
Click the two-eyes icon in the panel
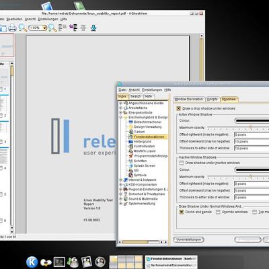46,262
